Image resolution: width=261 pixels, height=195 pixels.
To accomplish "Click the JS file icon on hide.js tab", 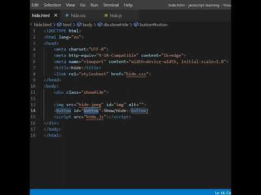I will pos(106,15).
